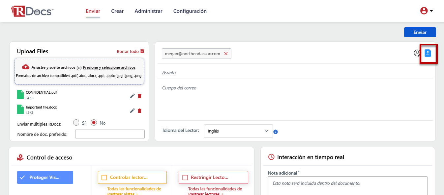Check the Controlar lector option
The height and width of the screenshot is (195, 444).
tap(104, 178)
